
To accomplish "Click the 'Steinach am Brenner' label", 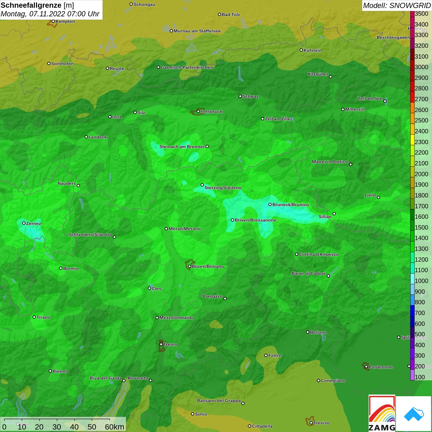I will point(182,147).
